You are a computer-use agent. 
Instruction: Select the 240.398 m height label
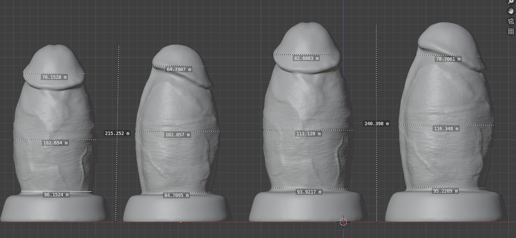click(376, 124)
